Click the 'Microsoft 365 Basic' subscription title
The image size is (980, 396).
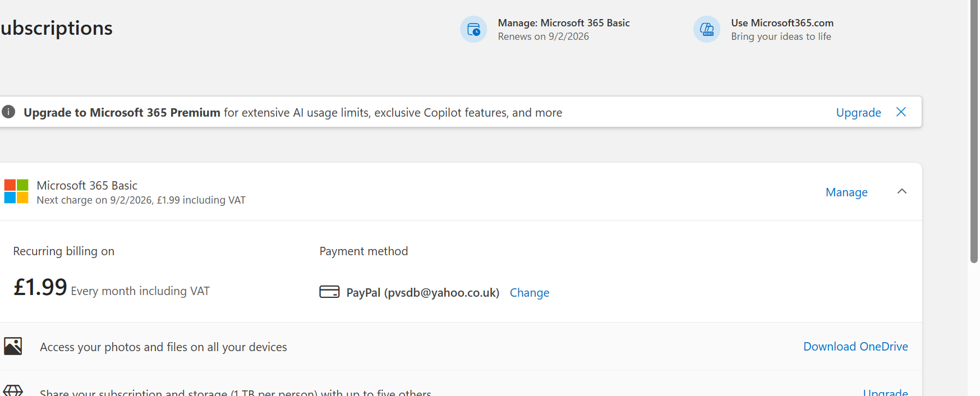click(87, 186)
